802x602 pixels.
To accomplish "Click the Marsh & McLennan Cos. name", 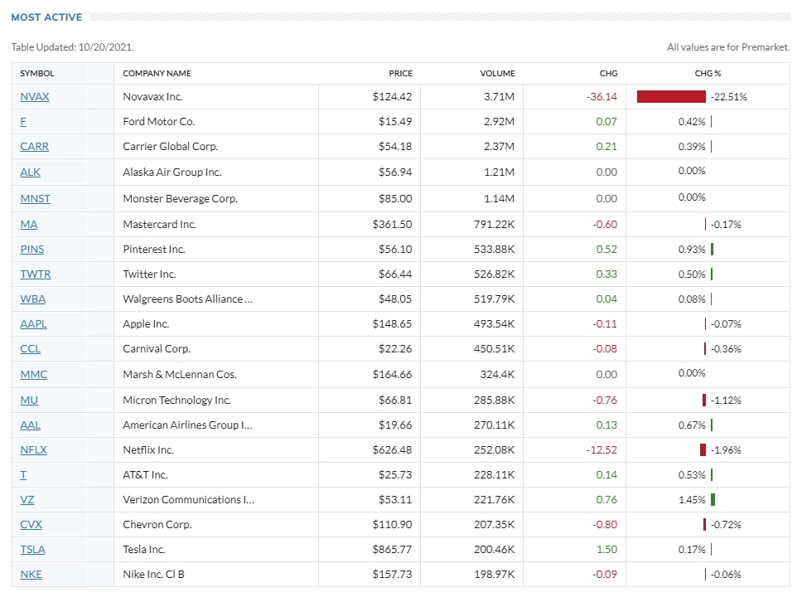I will coord(180,374).
